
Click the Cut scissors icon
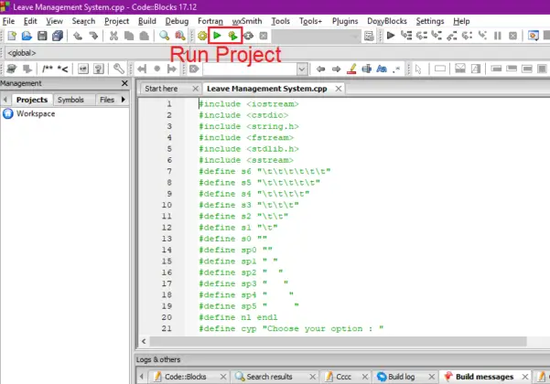point(113,36)
